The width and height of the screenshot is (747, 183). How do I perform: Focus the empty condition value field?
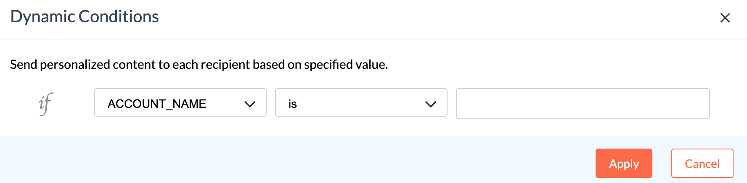pyautogui.click(x=583, y=104)
